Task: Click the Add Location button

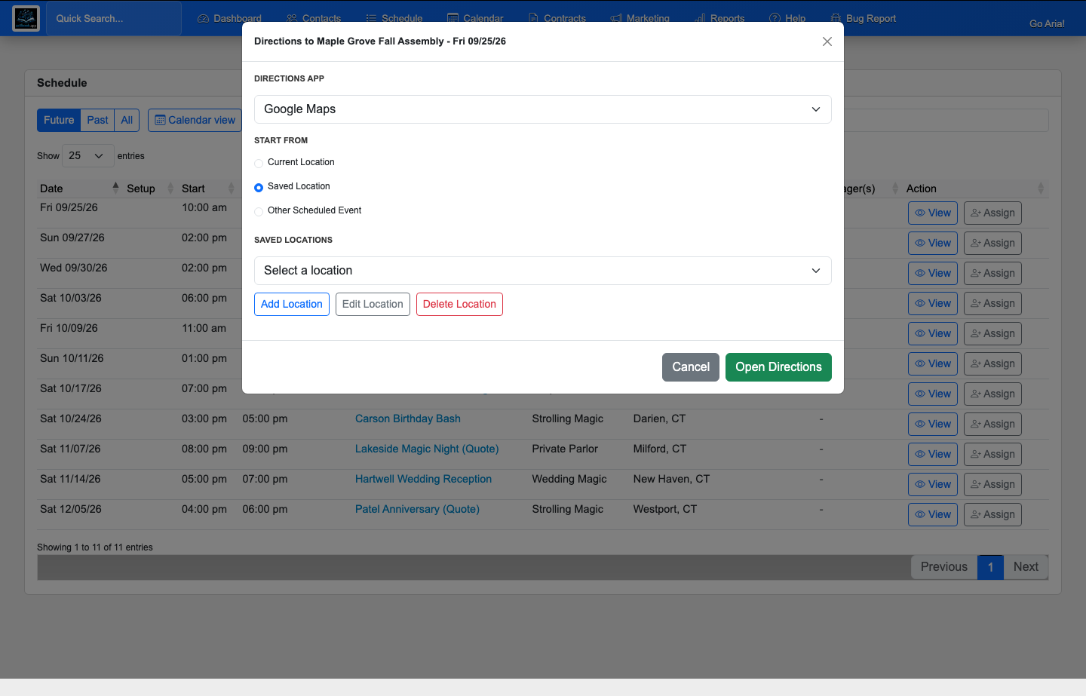Action: coord(292,304)
